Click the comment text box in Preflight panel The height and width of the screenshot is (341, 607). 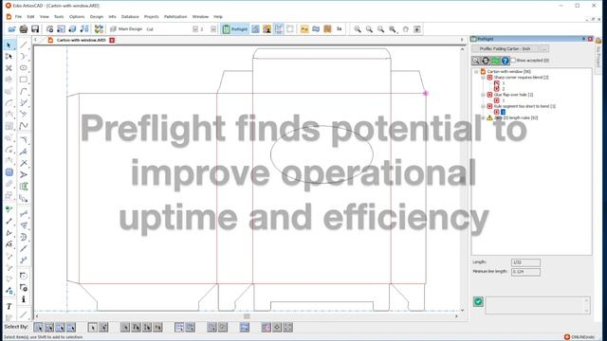[x=538, y=305]
